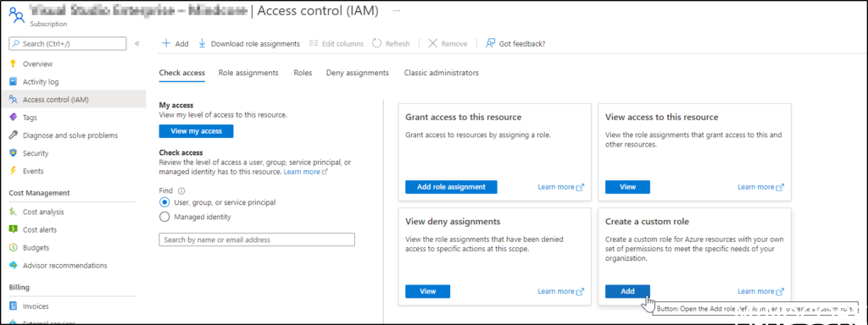Viewport: 868px width, 325px height.
Task: Click the Grant access to this resource heading
Action: point(464,117)
